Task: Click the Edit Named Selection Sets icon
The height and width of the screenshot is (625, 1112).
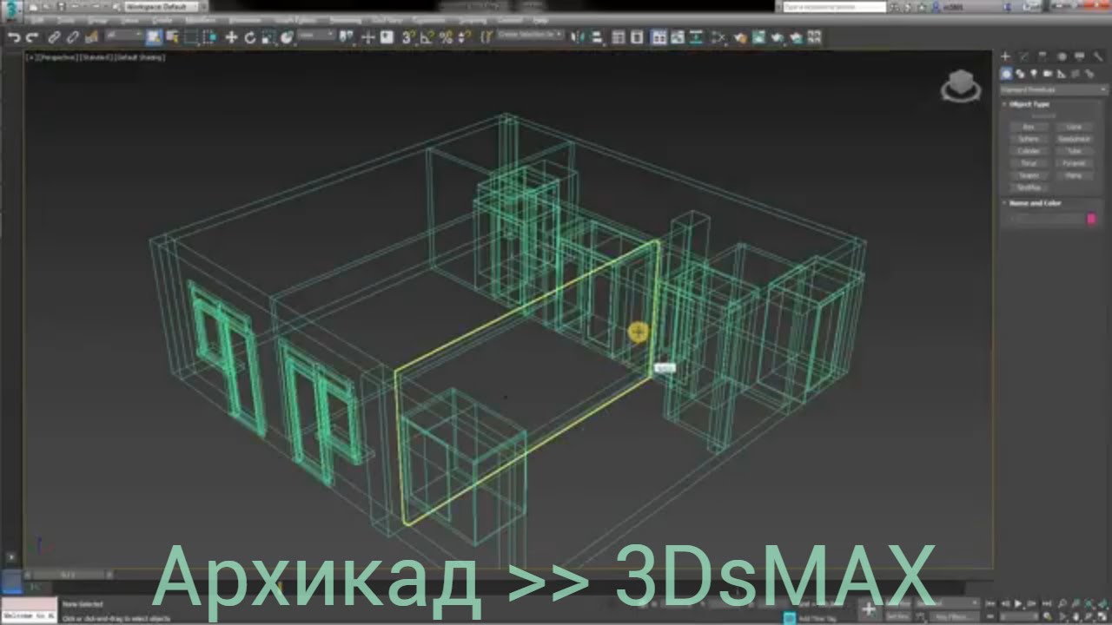Action: pyautogui.click(x=486, y=37)
